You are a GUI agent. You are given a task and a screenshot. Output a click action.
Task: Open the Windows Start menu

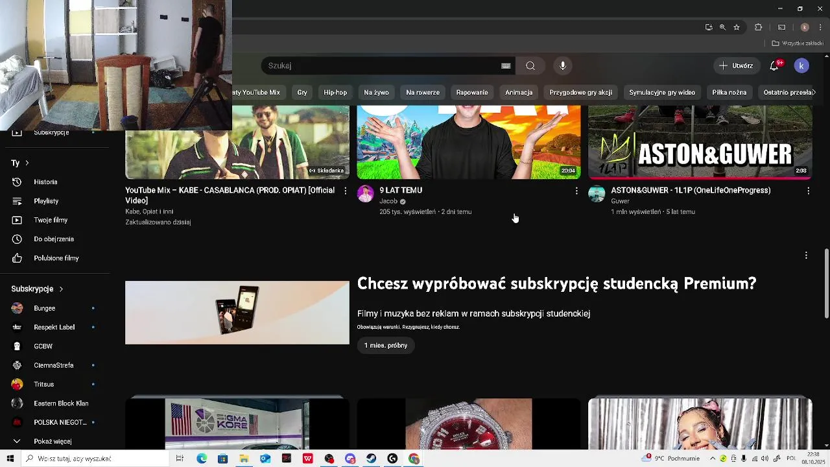10,459
